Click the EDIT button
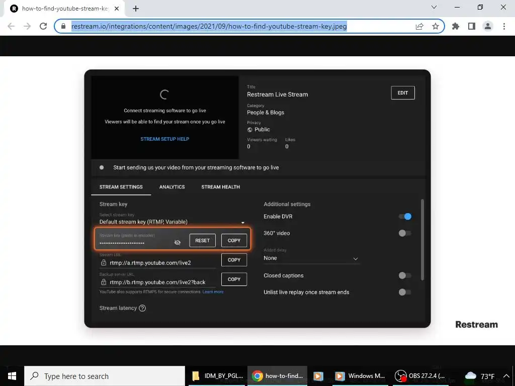 point(403,92)
